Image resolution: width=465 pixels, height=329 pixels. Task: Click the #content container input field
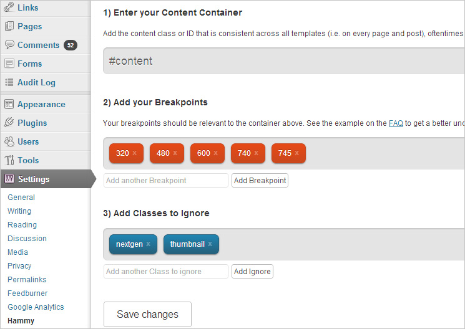[x=284, y=60]
